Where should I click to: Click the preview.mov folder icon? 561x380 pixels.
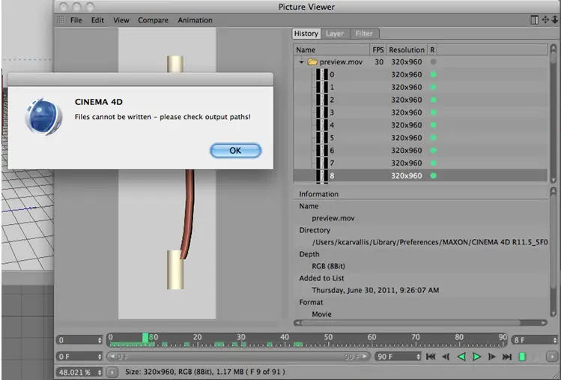pyautogui.click(x=312, y=62)
